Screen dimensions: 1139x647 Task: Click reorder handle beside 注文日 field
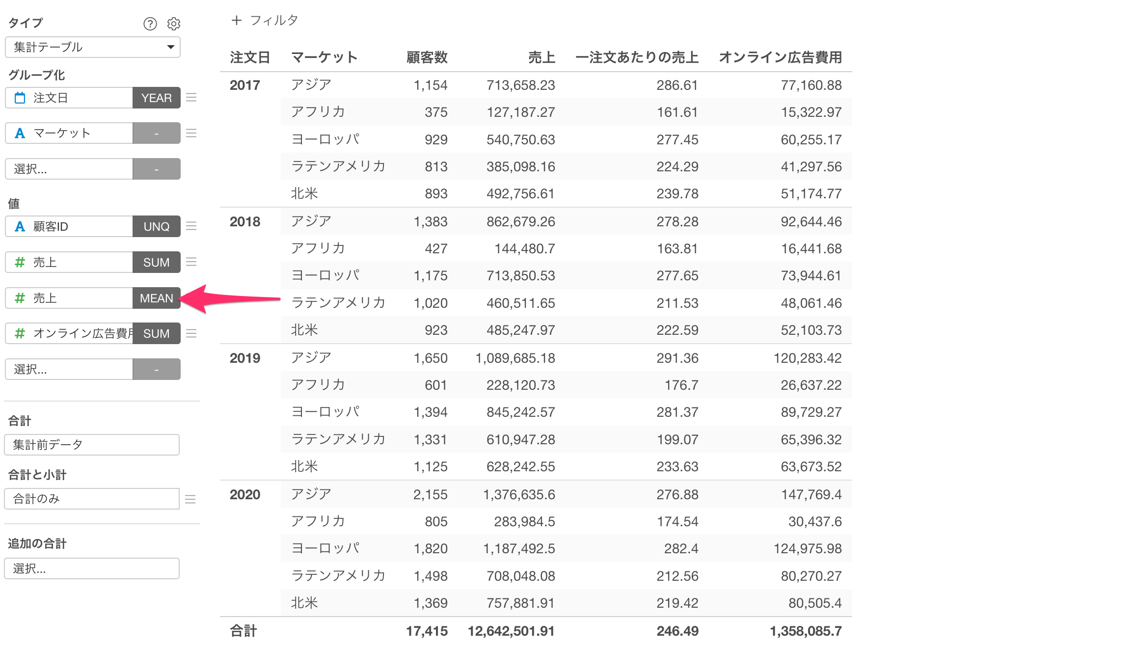(x=191, y=98)
